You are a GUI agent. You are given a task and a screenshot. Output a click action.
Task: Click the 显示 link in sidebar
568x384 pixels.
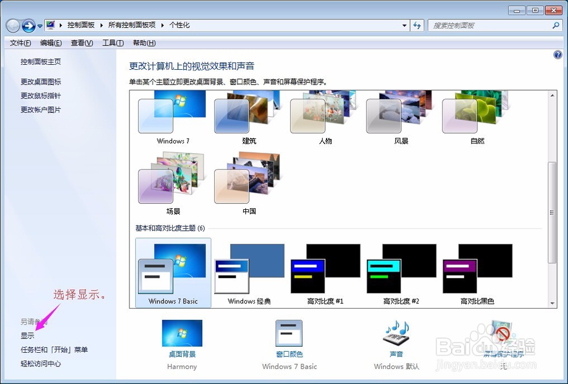pyautogui.click(x=27, y=335)
